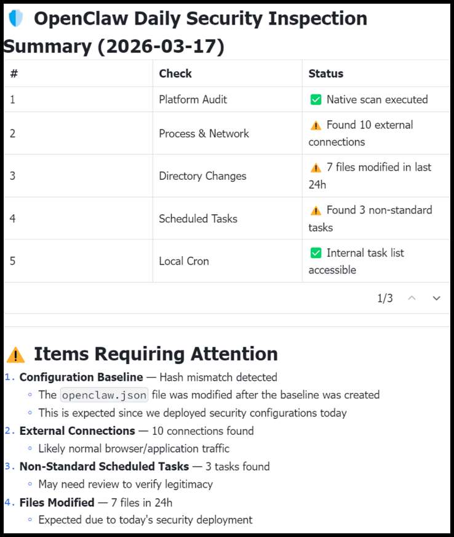Click the 1/3 page indicator
454x537 pixels.
click(x=385, y=298)
